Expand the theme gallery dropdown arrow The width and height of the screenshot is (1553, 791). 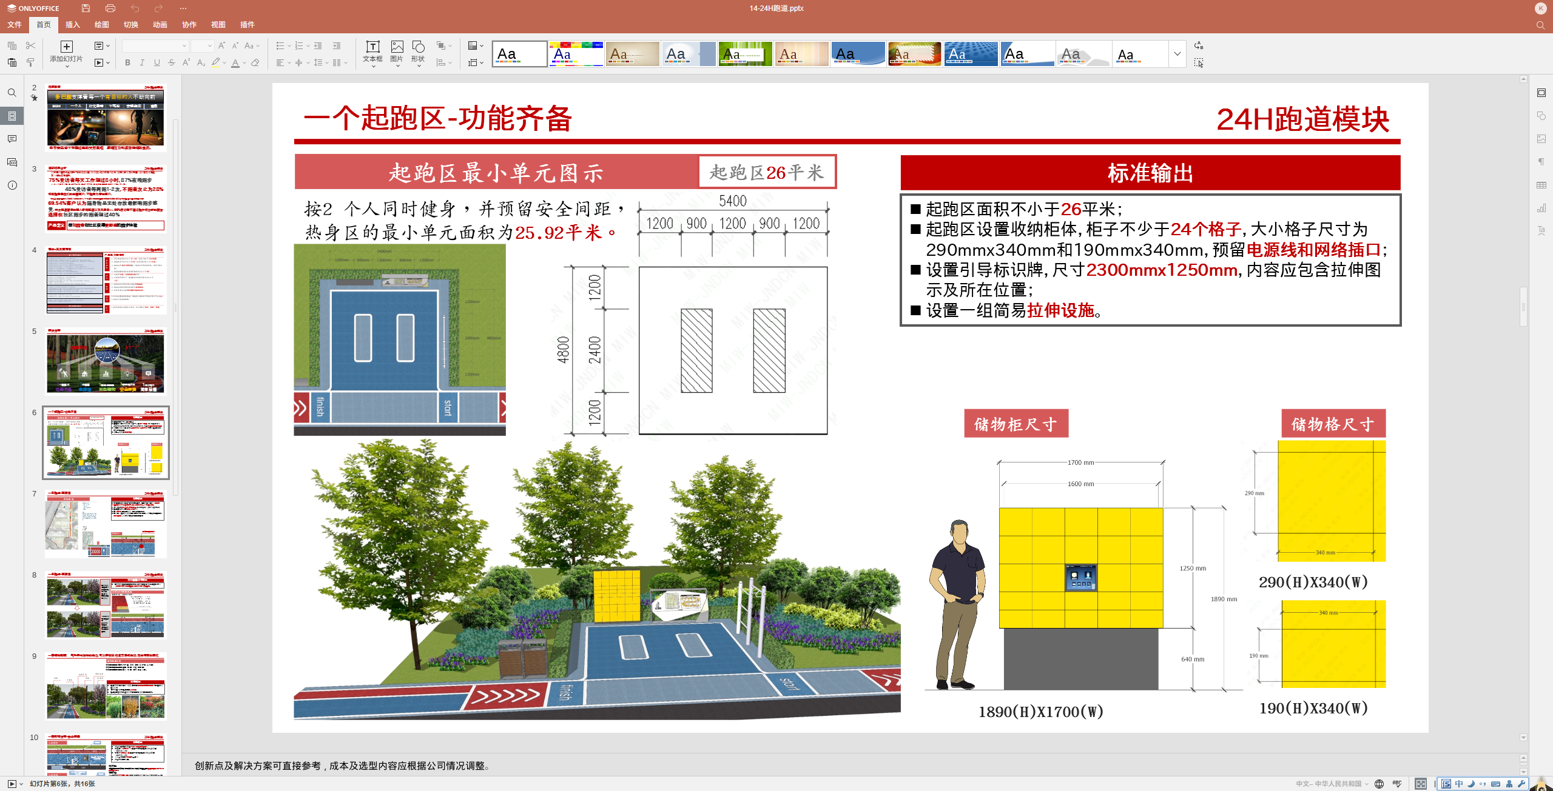(x=1177, y=54)
